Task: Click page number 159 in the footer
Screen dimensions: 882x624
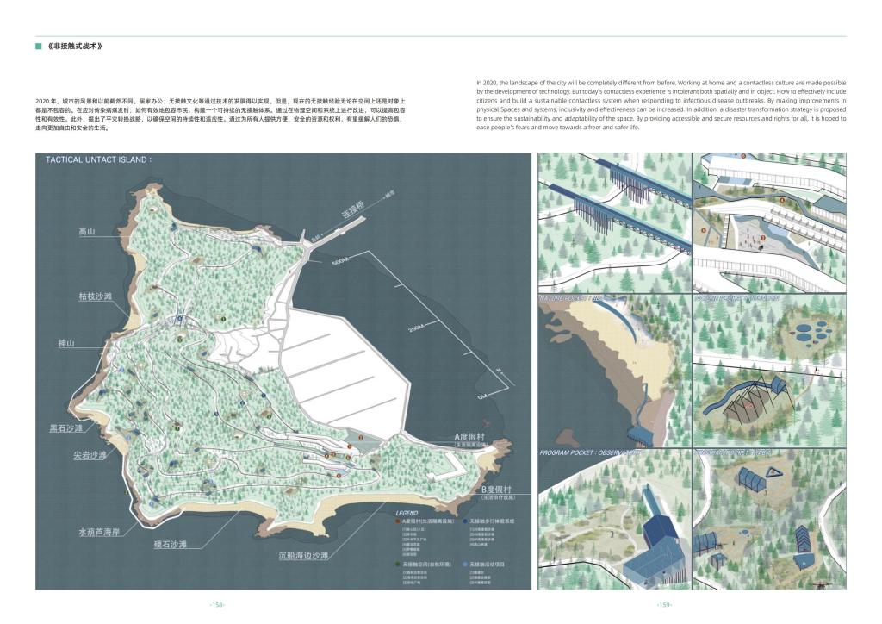Action: 662,605
